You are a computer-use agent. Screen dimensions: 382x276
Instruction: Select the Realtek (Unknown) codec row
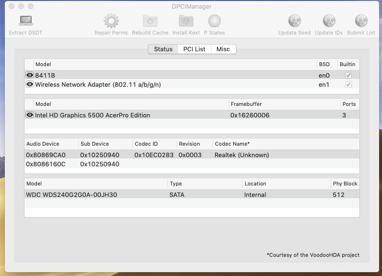(192, 155)
